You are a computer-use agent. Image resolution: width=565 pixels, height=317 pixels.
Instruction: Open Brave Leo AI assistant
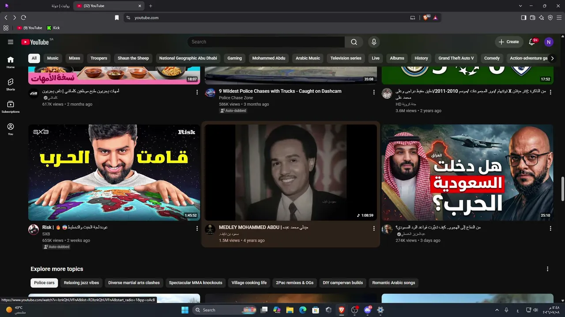pyautogui.click(x=541, y=18)
